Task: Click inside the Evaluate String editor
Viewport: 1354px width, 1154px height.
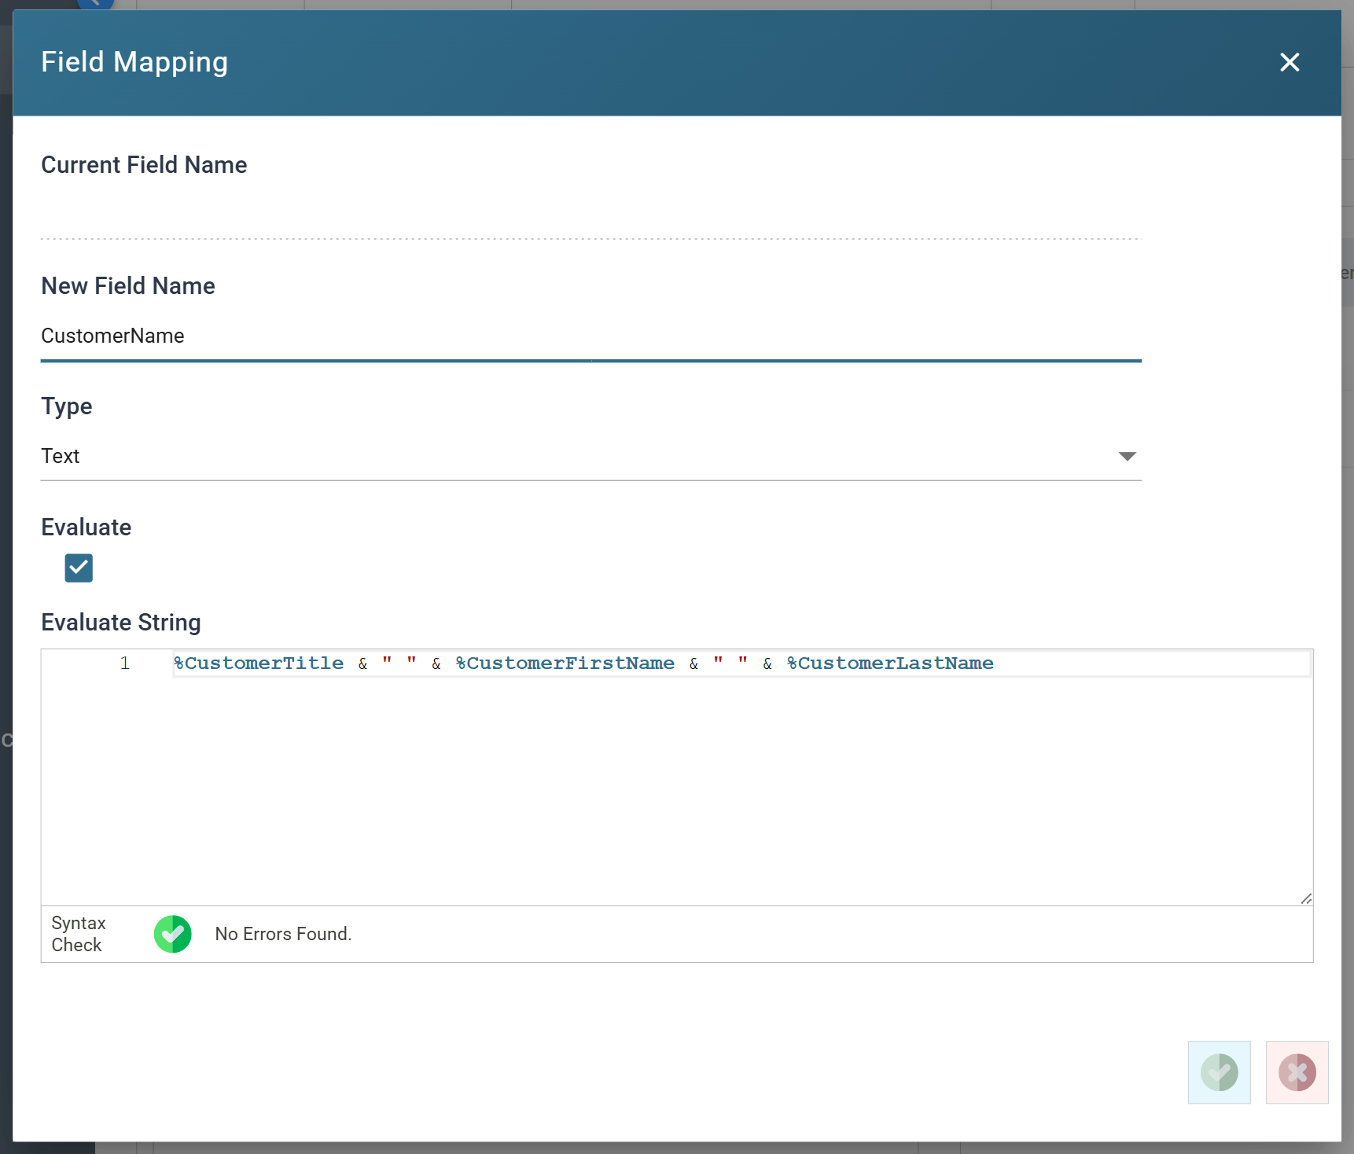Action: [x=677, y=777]
